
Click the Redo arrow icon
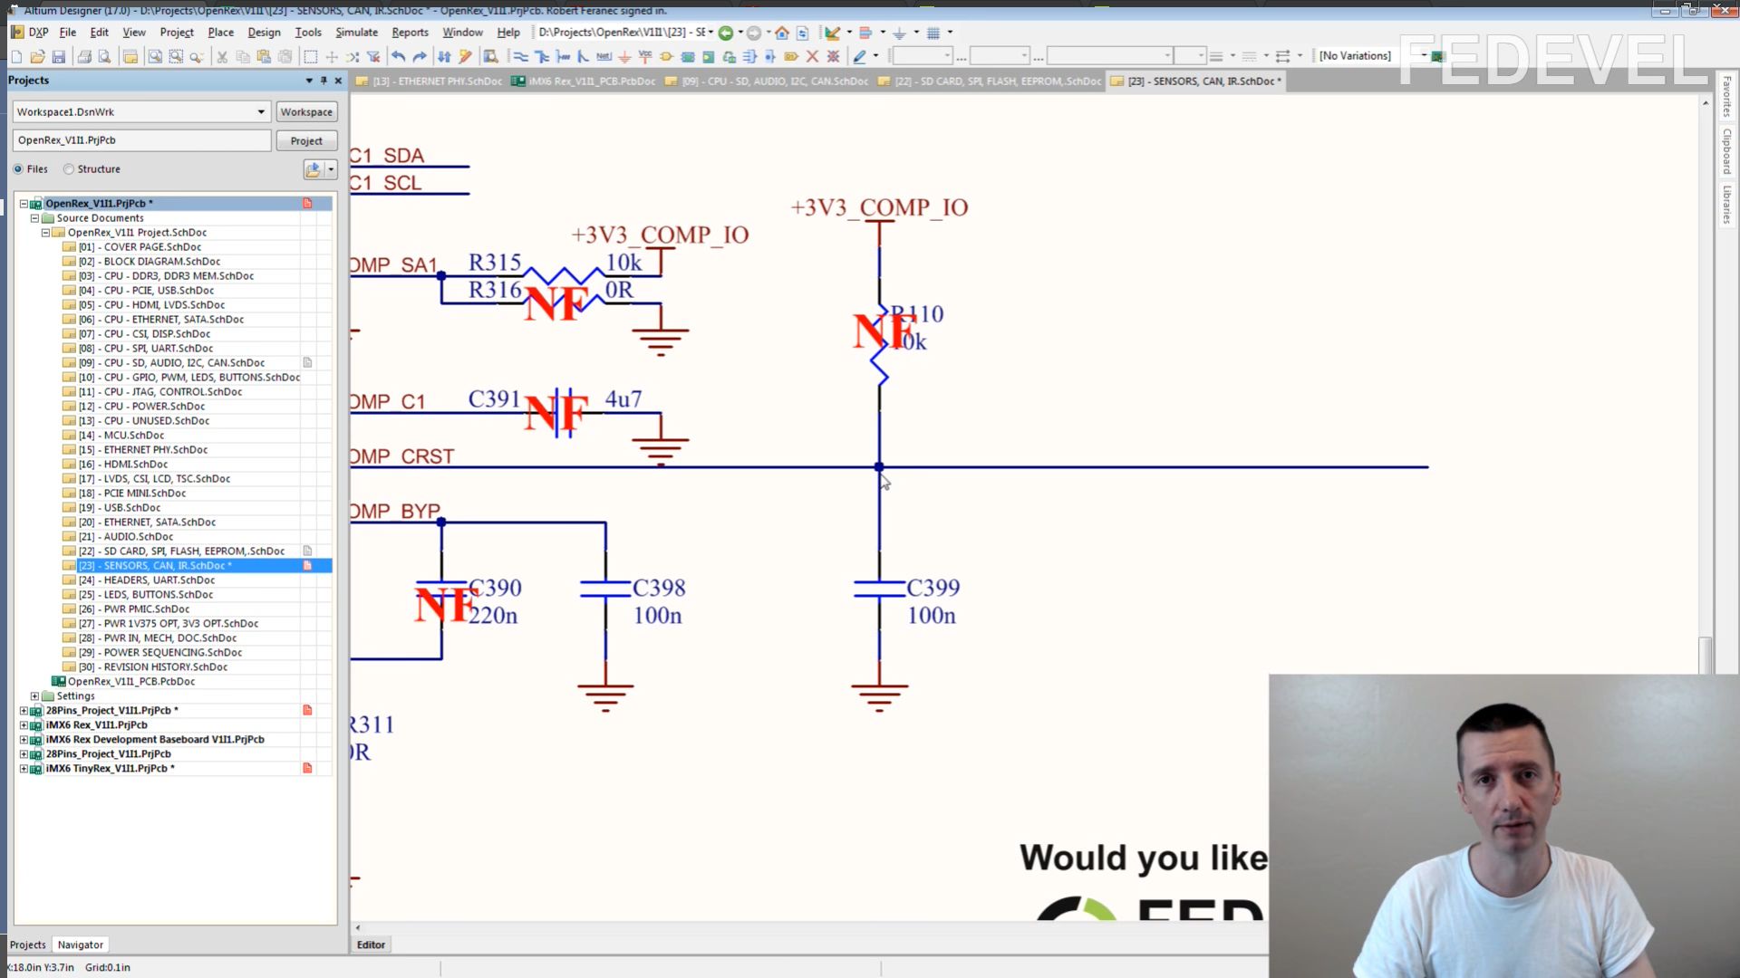[x=420, y=56]
